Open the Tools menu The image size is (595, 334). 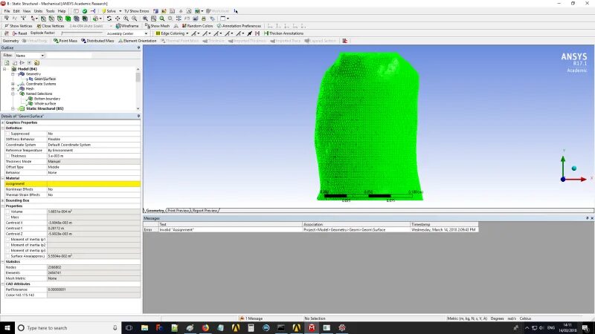click(x=50, y=11)
